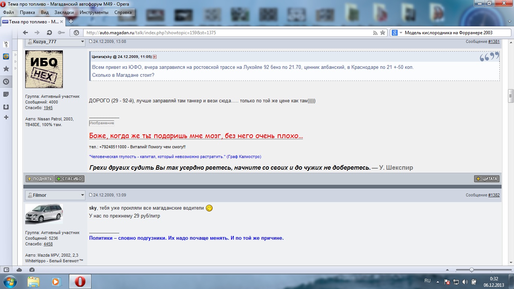Click the RSS feed icon in address bar
514x289 pixels.
click(x=375, y=33)
